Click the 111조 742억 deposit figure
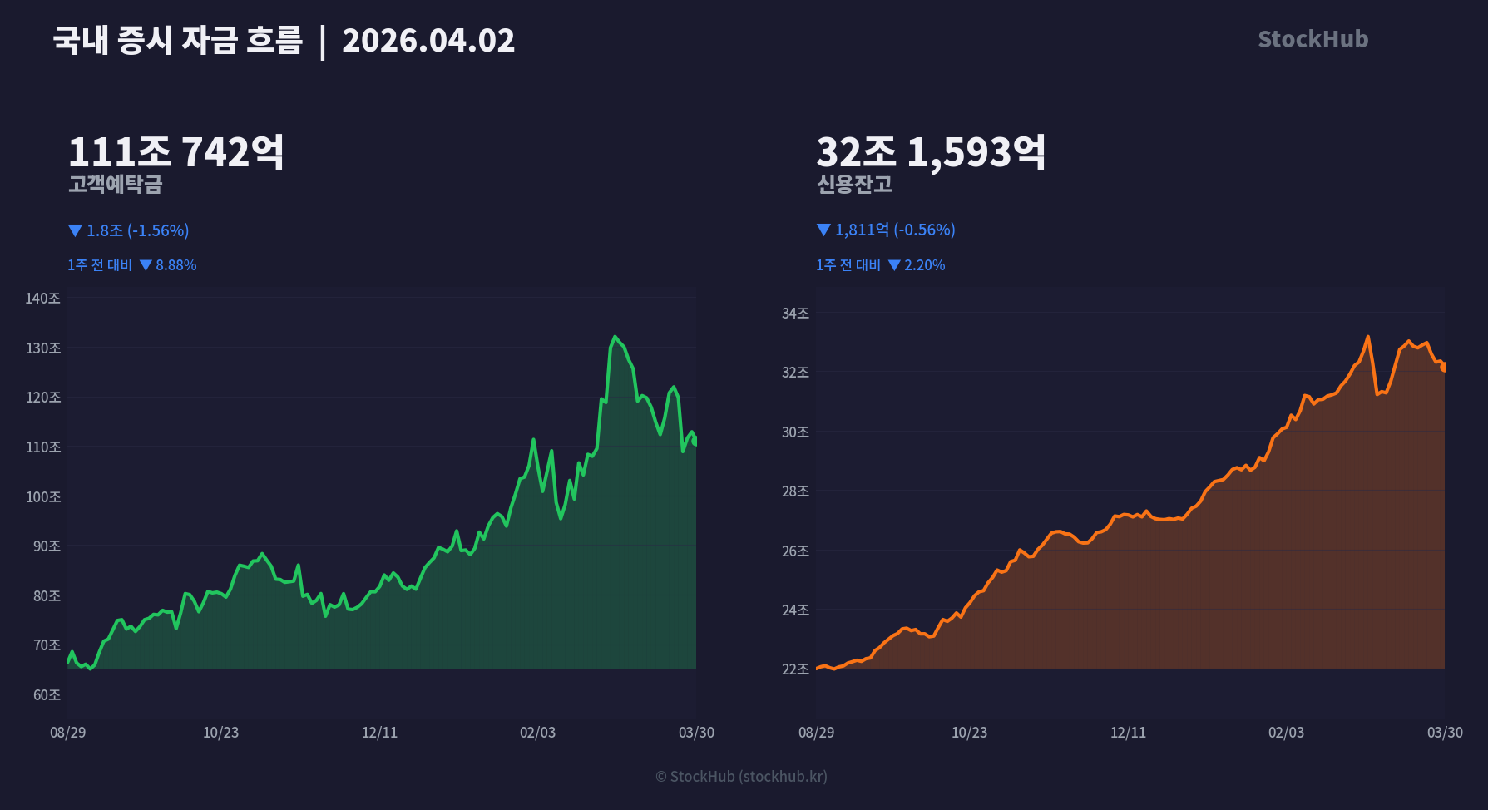 click(x=175, y=152)
